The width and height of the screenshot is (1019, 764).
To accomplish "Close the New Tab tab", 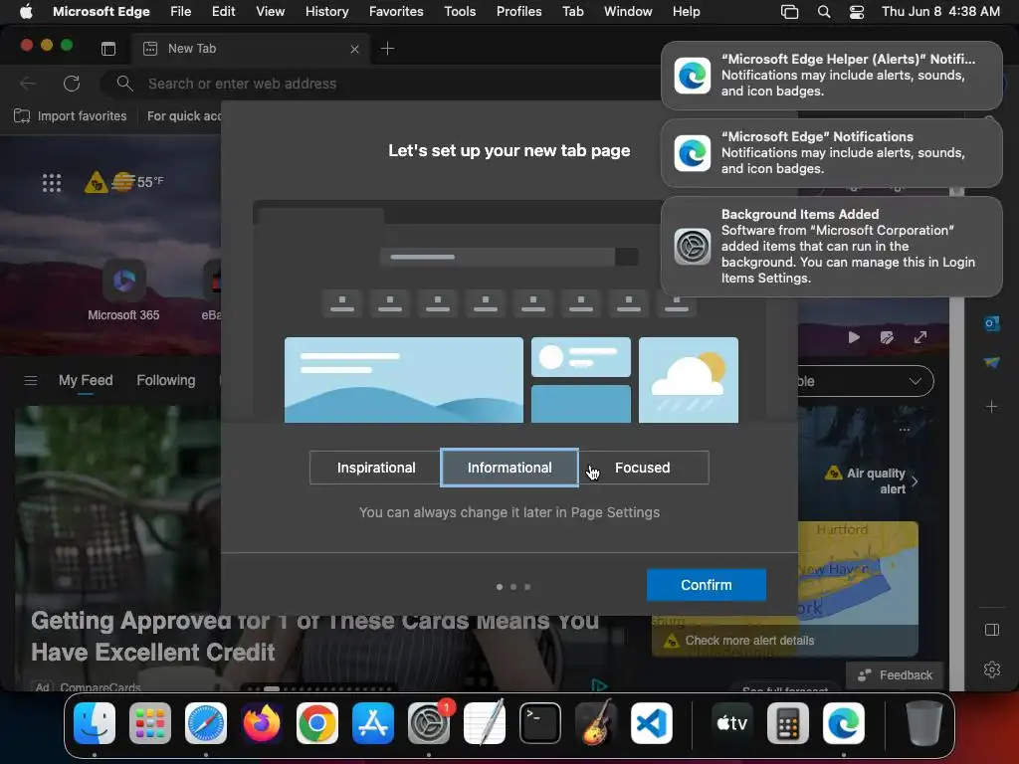I will [x=355, y=49].
